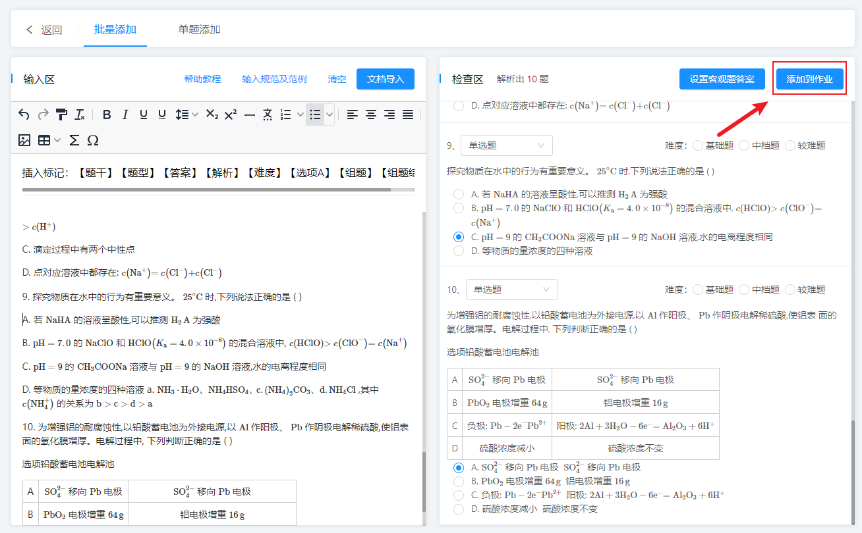Apply numbered list formatting

(x=286, y=114)
